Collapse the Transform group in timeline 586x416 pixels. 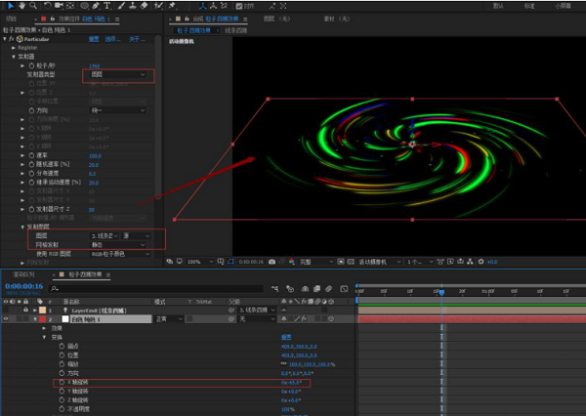[44, 337]
